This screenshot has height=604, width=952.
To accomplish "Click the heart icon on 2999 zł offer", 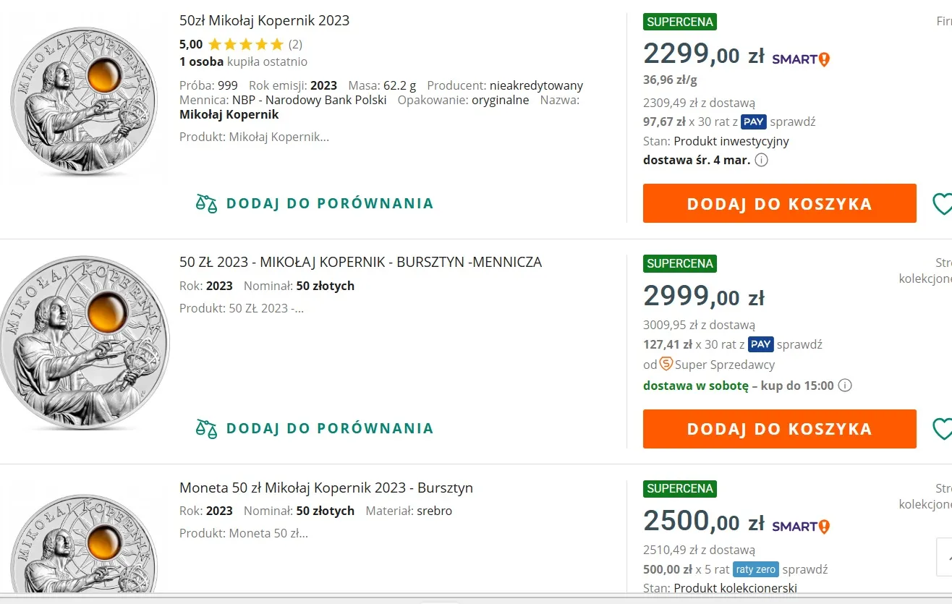I will 942,429.
